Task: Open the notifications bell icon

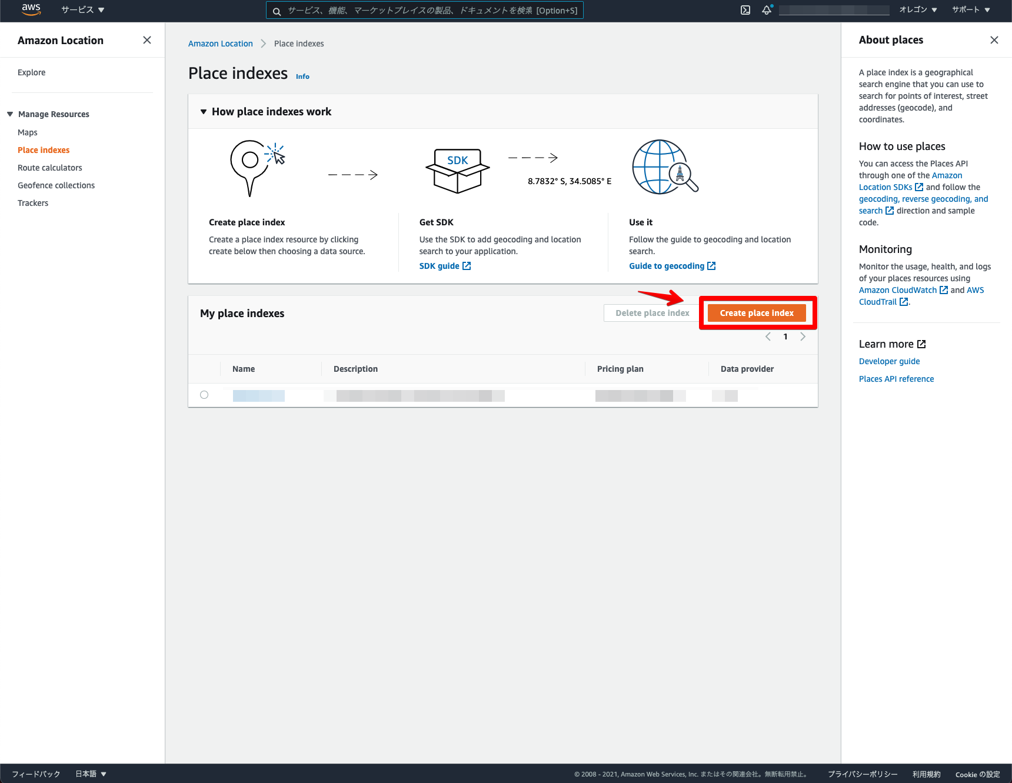Action: point(767,10)
